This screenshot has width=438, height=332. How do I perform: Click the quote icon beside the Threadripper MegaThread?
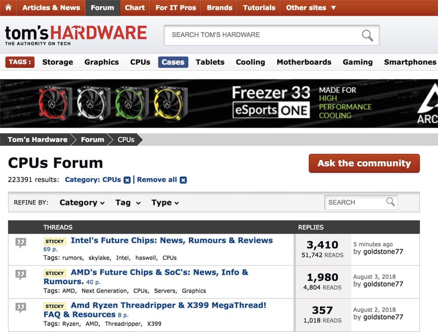point(21,308)
